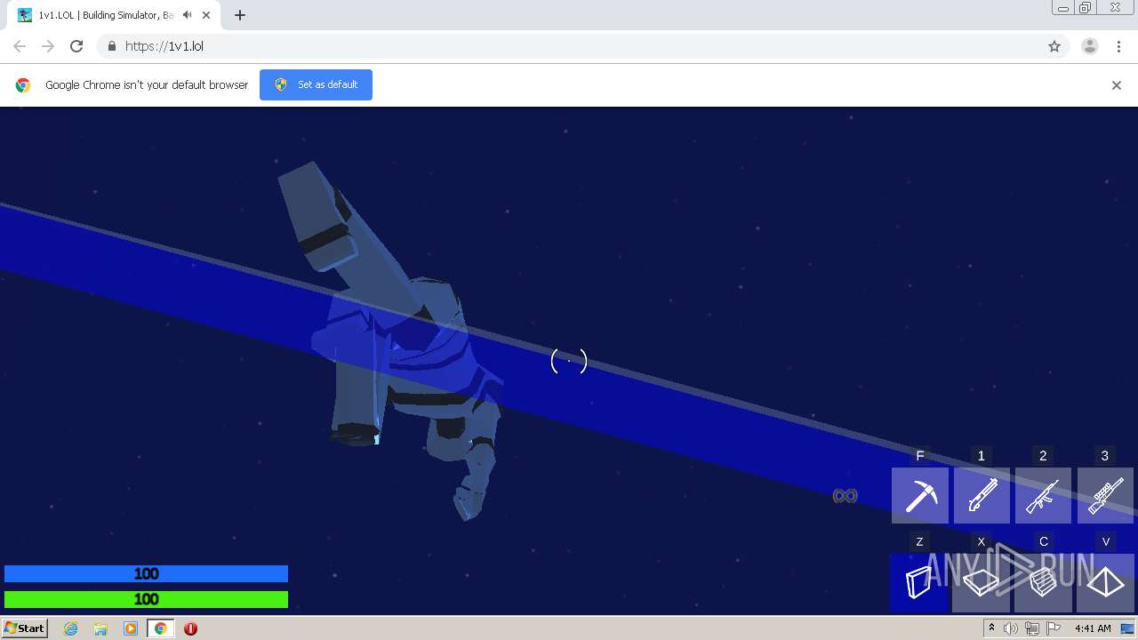Click the Show desktop button in the tray
The height and width of the screenshot is (640, 1138).
click(x=1128, y=628)
